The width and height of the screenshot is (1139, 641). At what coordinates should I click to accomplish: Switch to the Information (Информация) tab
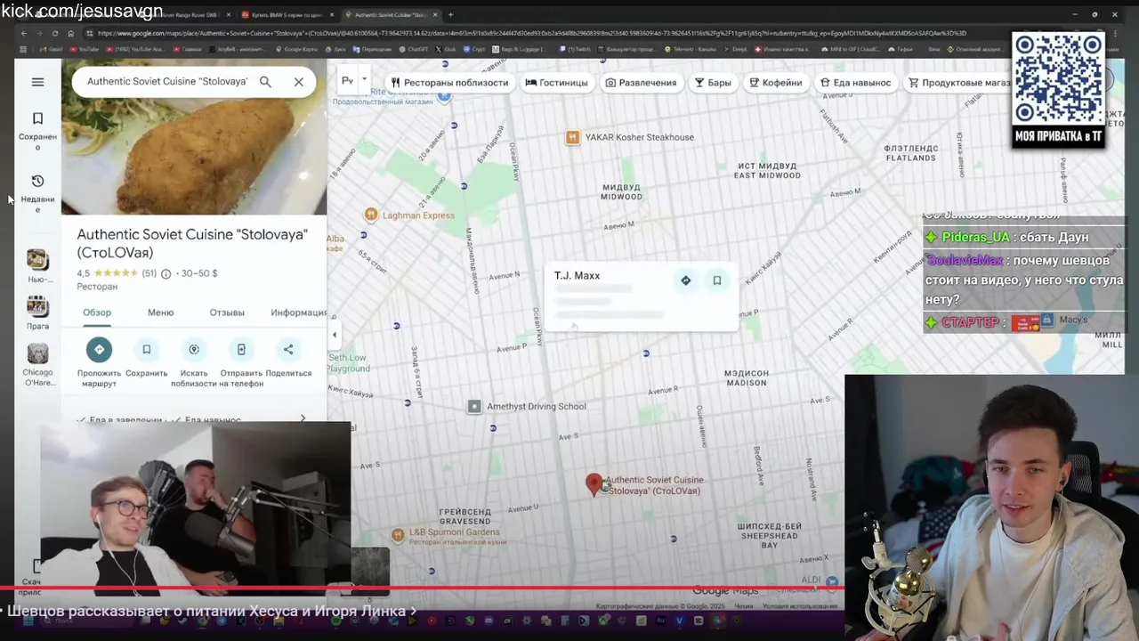[299, 312]
